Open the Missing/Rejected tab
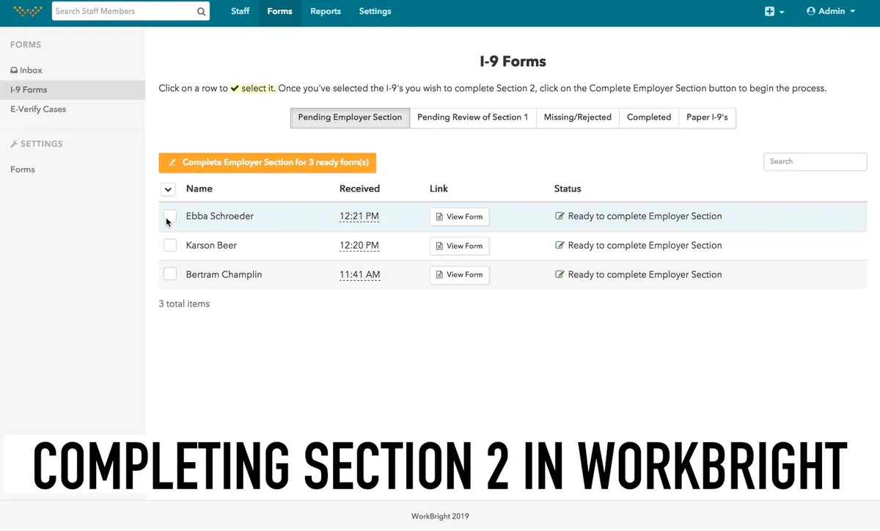The image size is (880, 531). click(577, 117)
